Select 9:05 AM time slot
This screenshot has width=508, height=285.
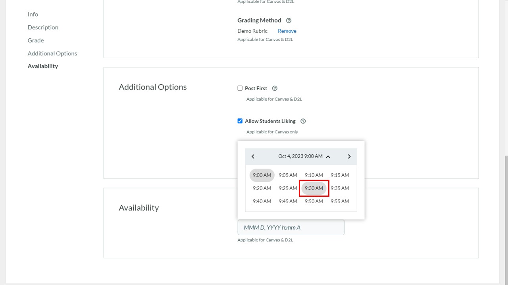point(288,175)
